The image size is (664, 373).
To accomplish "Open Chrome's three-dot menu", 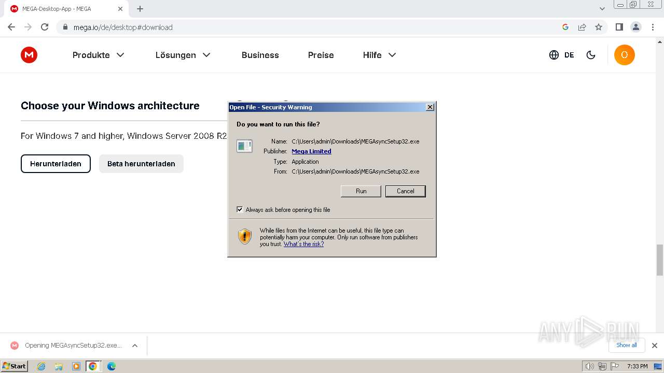I will click(x=653, y=27).
